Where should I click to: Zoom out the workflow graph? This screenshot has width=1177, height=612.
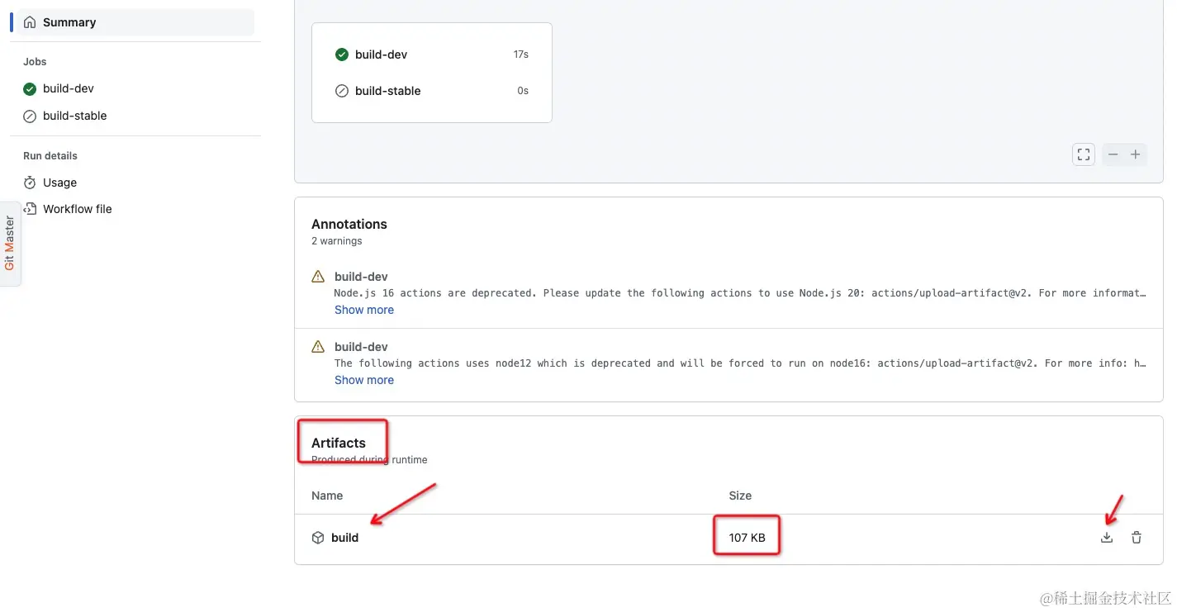1113,154
